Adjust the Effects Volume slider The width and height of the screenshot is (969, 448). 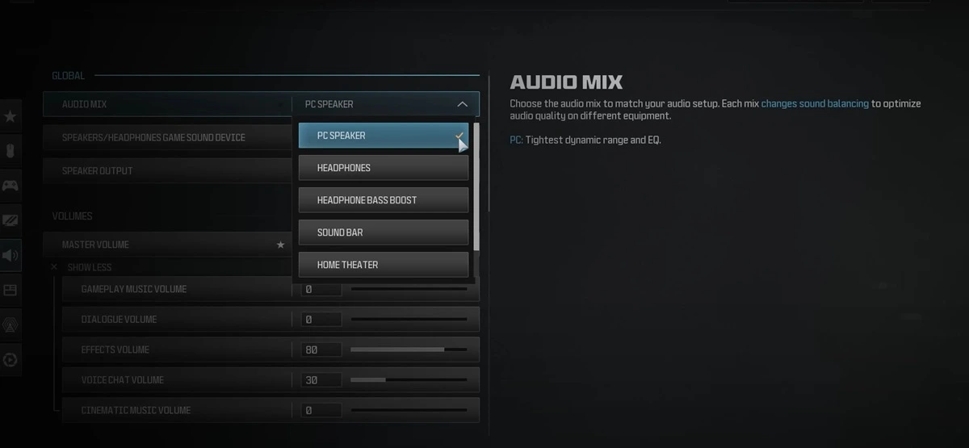[x=409, y=350]
